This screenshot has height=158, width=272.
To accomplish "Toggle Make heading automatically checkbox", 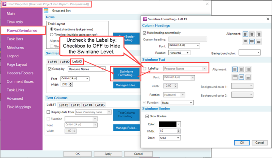I will (x=144, y=33).
